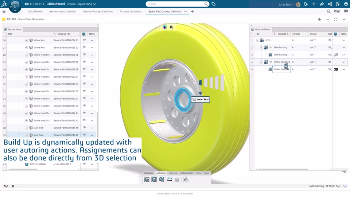Click About 3DEXPERIENCE Platform link
350x197 pixels.
175,194
